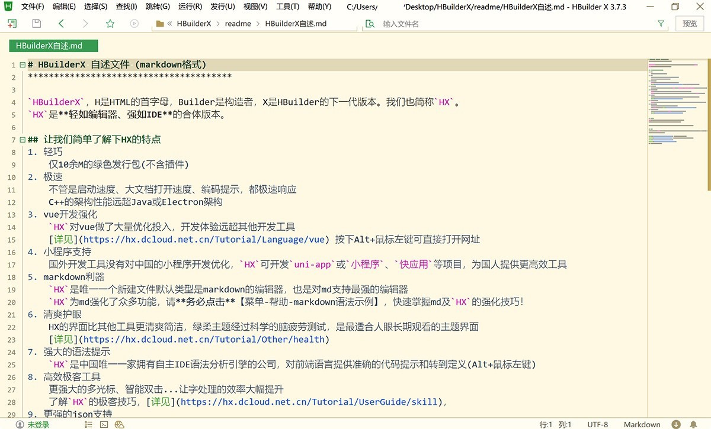
Task: Select the HBuilderX自述.md editor tab
Action: 53,46
